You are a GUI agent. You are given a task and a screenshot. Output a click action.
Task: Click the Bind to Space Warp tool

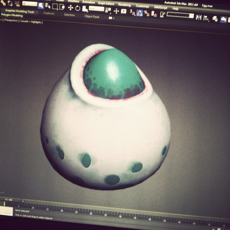tap(18, 4)
